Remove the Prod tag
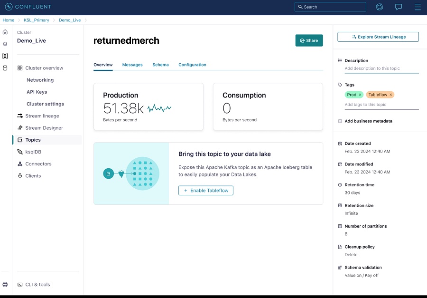427x298 pixels. tap(360, 95)
